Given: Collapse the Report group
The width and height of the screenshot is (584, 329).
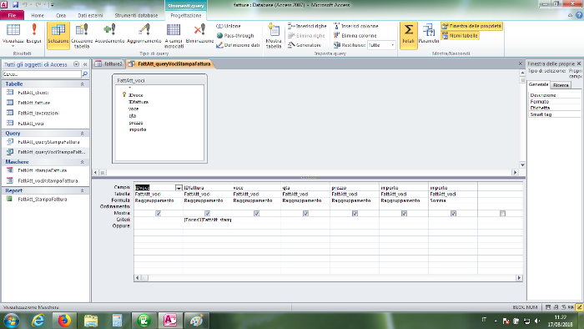Looking at the screenshot, I should pos(83,190).
